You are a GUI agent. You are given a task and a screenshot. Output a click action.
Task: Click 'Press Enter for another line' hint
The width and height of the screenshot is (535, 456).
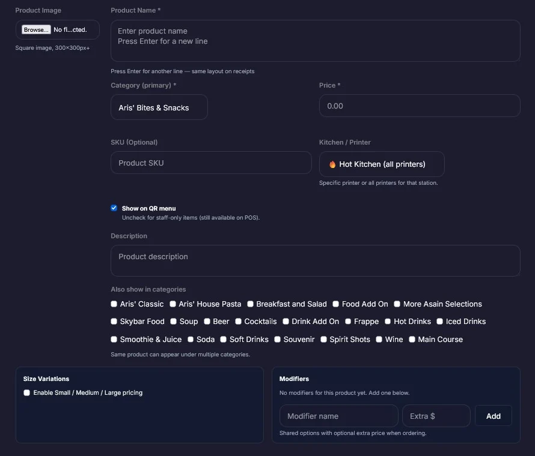[x=183, y=71]
